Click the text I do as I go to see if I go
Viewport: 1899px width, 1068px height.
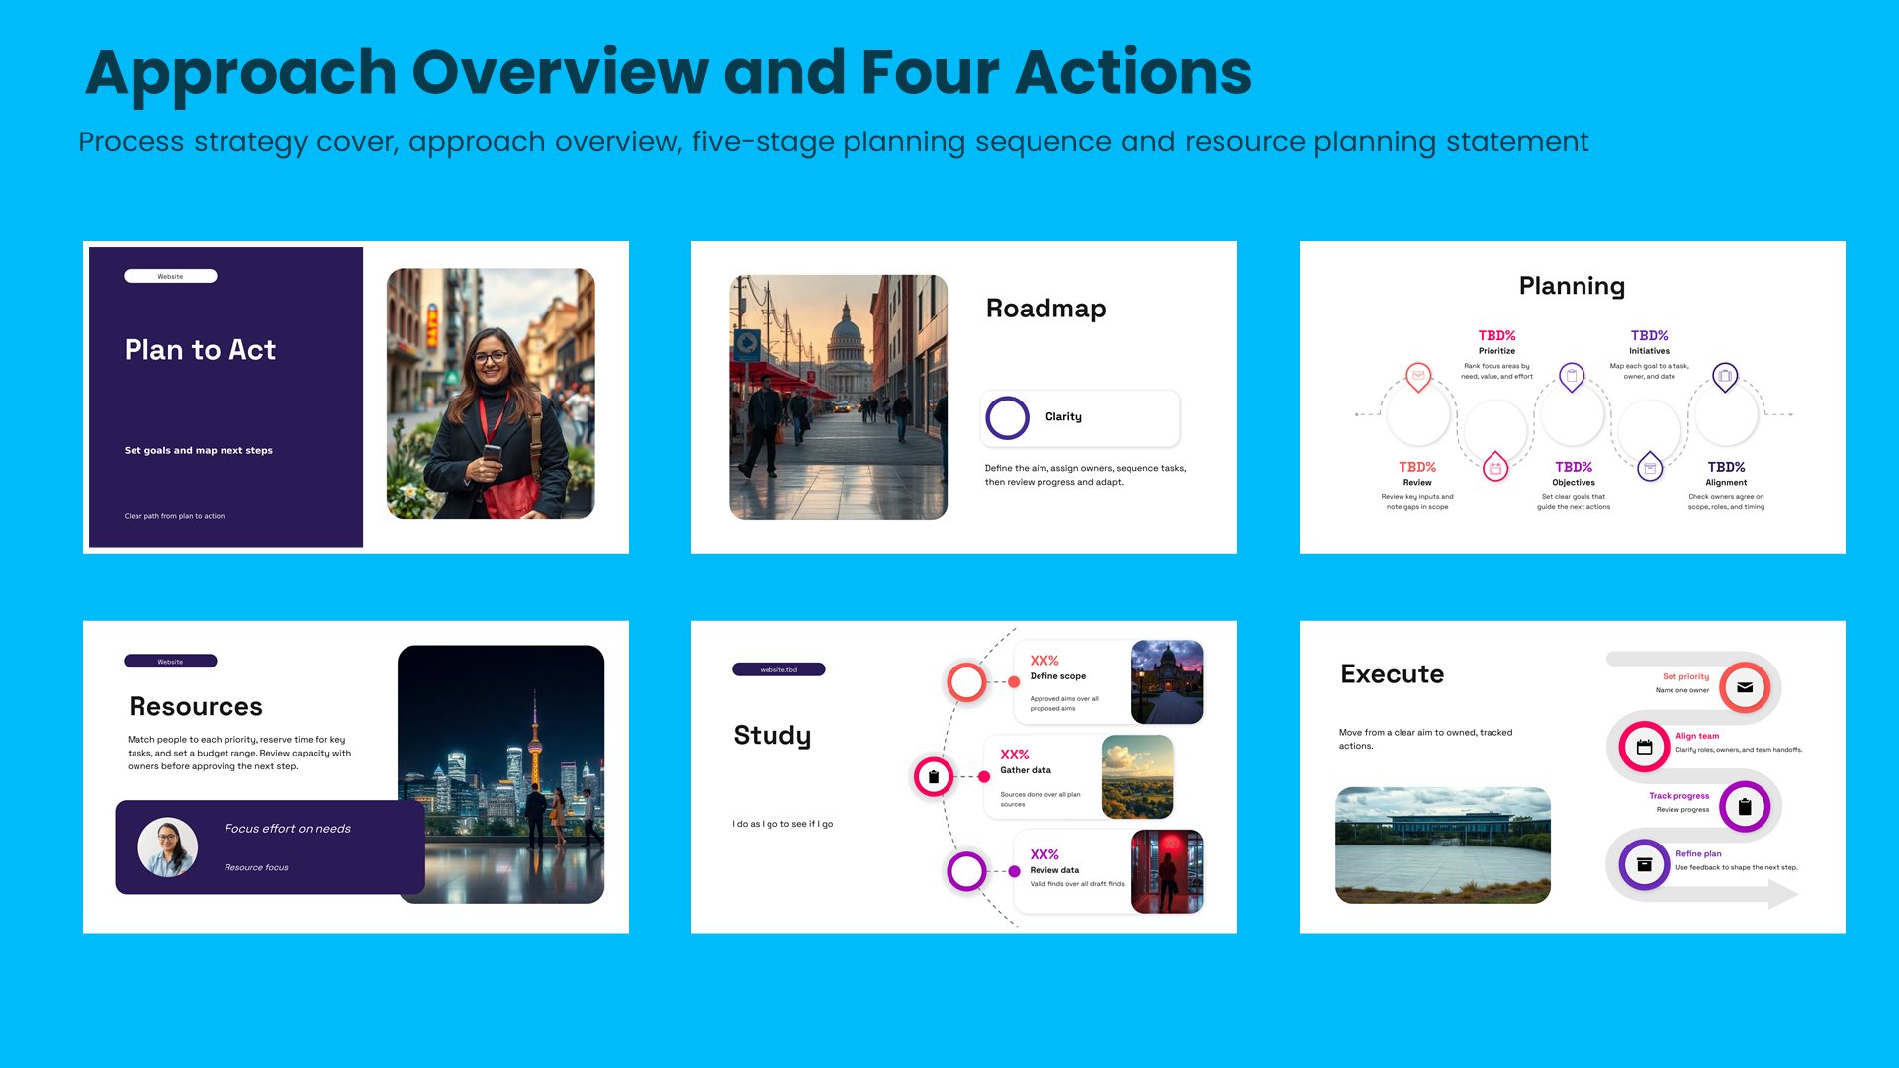(x=782, y=824)
